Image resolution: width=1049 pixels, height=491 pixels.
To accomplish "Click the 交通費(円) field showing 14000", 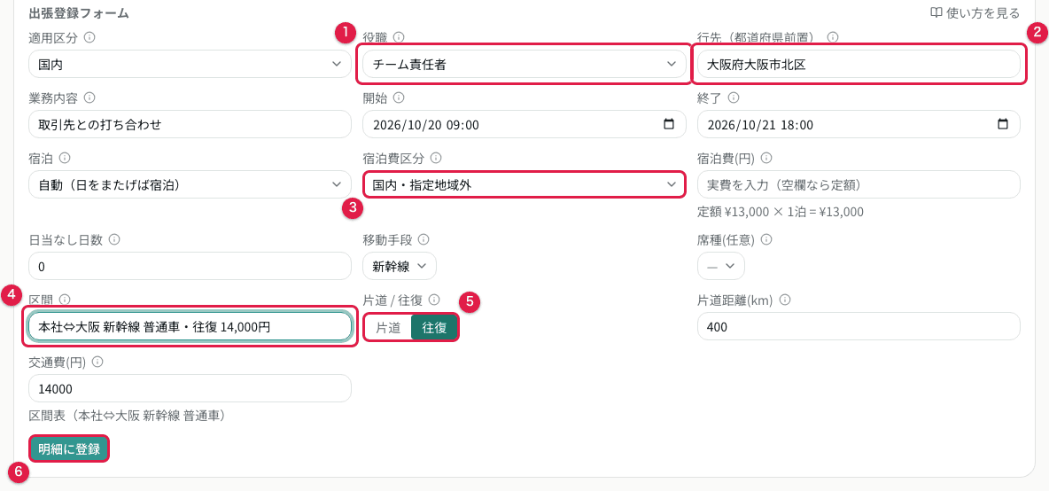I will pyautogui.click(x=190, y=389).
